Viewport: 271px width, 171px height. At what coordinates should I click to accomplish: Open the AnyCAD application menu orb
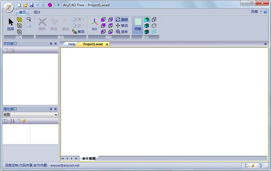pos(9,7)
